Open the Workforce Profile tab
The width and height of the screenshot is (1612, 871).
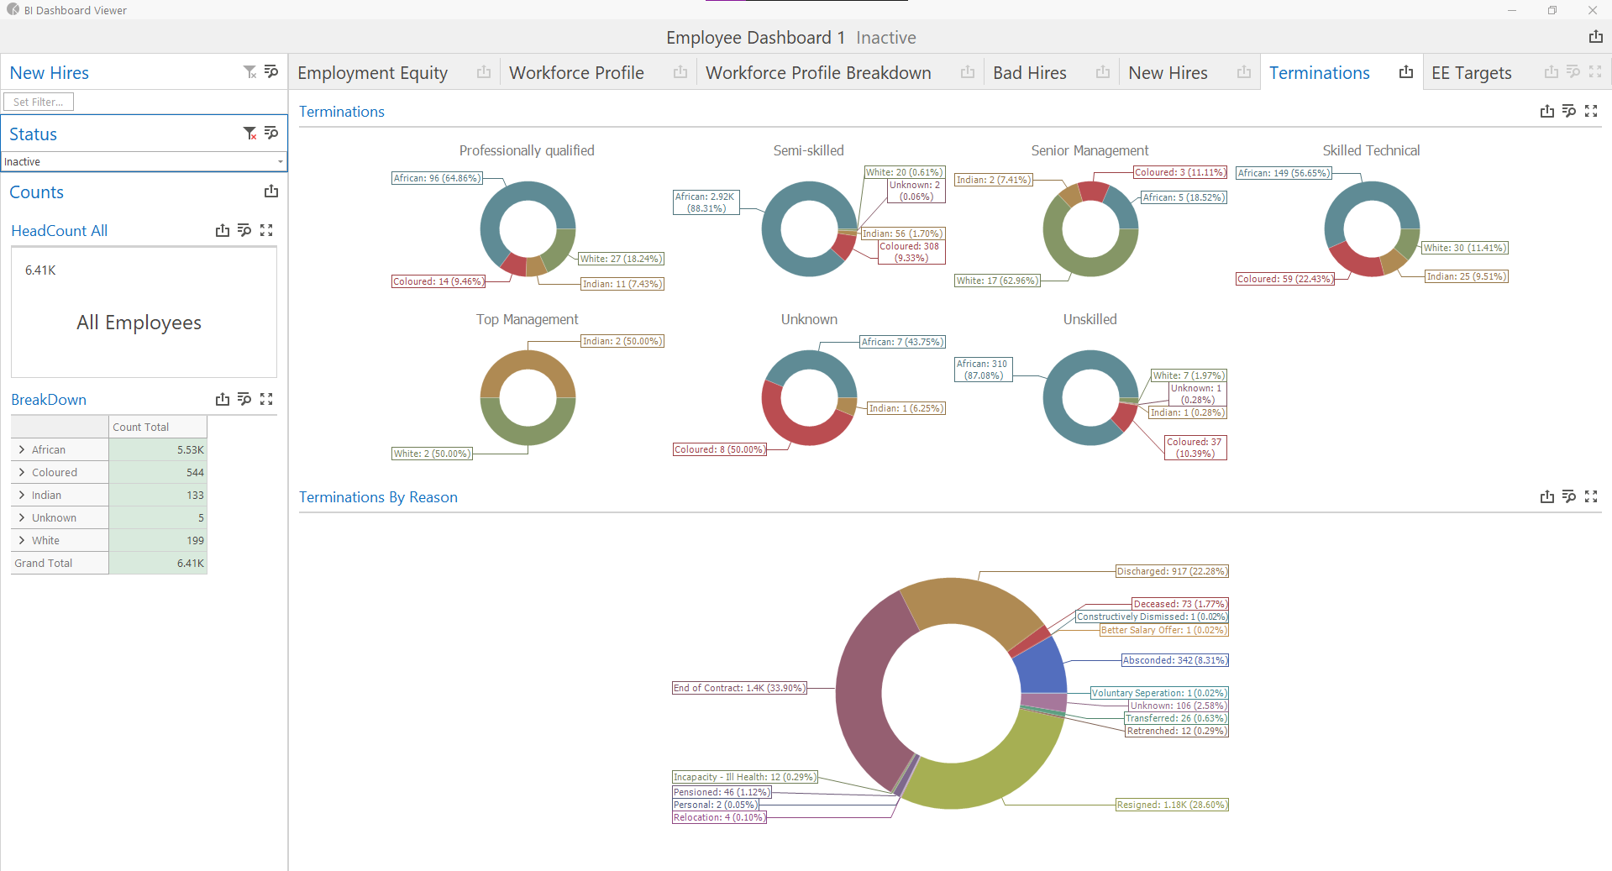pyautogui.click(x=576, y=73)
